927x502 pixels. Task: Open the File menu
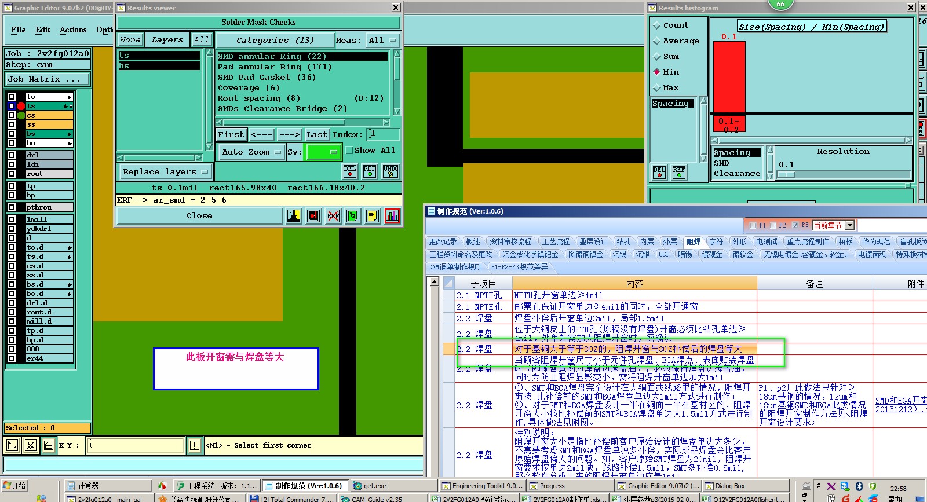coord(19,30)
